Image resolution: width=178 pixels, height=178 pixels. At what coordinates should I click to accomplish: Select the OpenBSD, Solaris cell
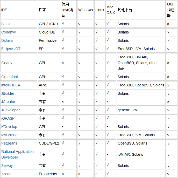click(141, 143)
